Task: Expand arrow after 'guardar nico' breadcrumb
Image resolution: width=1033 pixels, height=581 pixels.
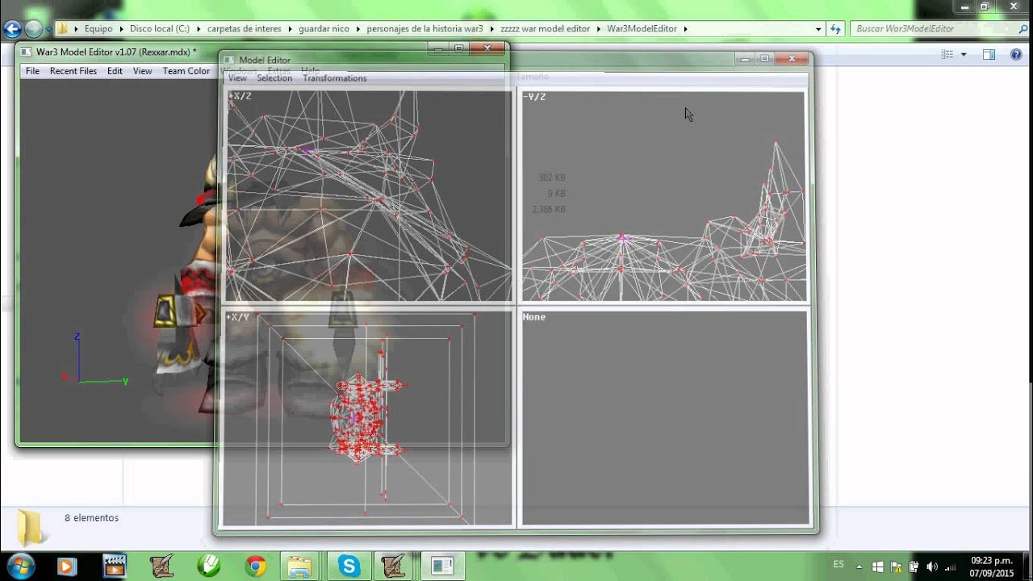Action: [358, 29]
